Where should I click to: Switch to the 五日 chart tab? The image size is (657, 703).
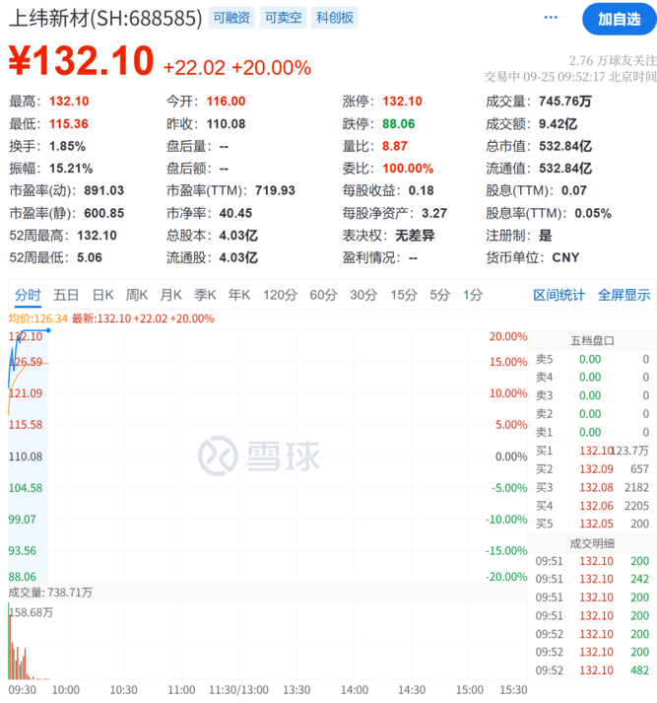(66, 295)
